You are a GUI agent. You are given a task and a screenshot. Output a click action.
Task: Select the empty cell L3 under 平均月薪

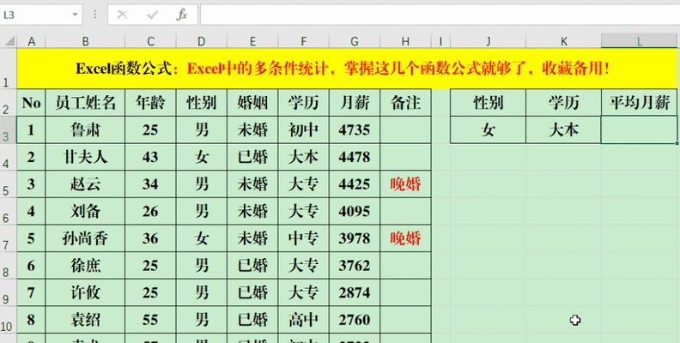tap(640, 130)
